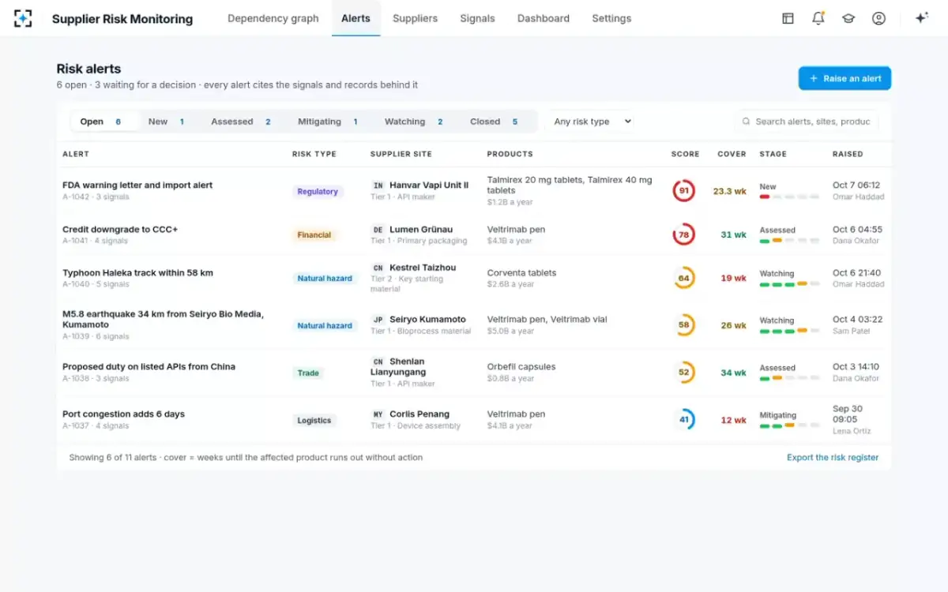Select the Typhoon Haleka track within 58 km alert

pos(137,273)
